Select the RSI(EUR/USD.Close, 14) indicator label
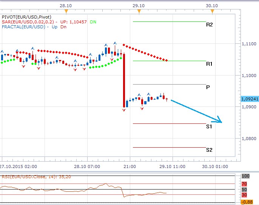 point(36,176)
